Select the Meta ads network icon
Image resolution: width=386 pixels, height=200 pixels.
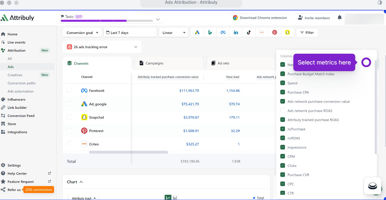click(223, 32)
